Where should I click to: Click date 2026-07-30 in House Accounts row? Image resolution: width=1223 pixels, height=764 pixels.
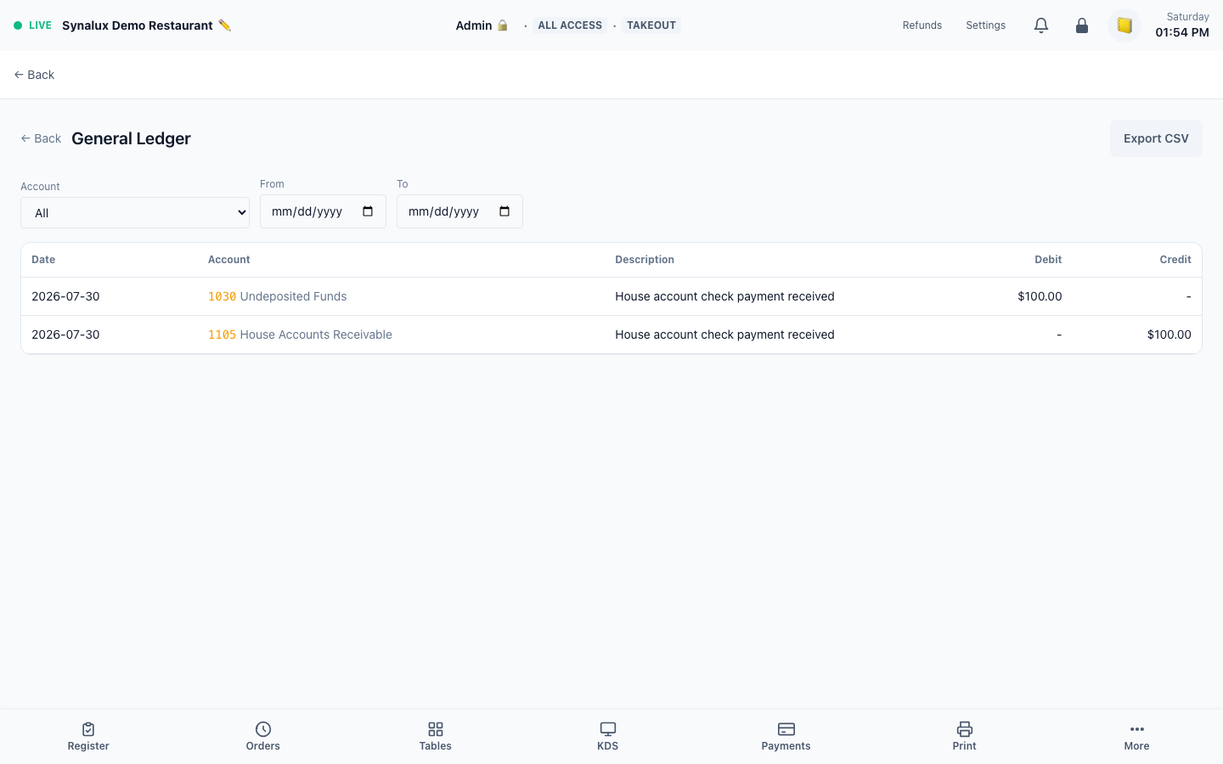pyautogui.click(x=65, y=334)
